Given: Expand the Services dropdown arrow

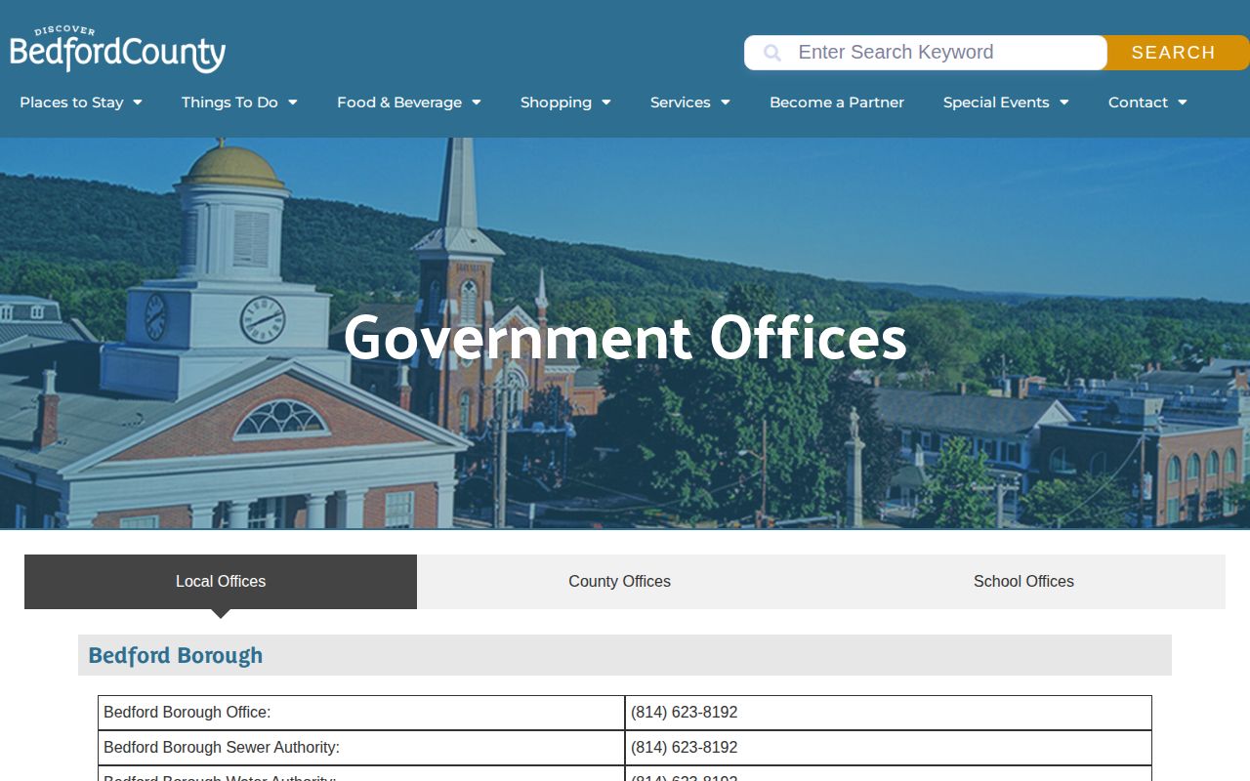Looking at the screenshot, I should click(725, 103).
